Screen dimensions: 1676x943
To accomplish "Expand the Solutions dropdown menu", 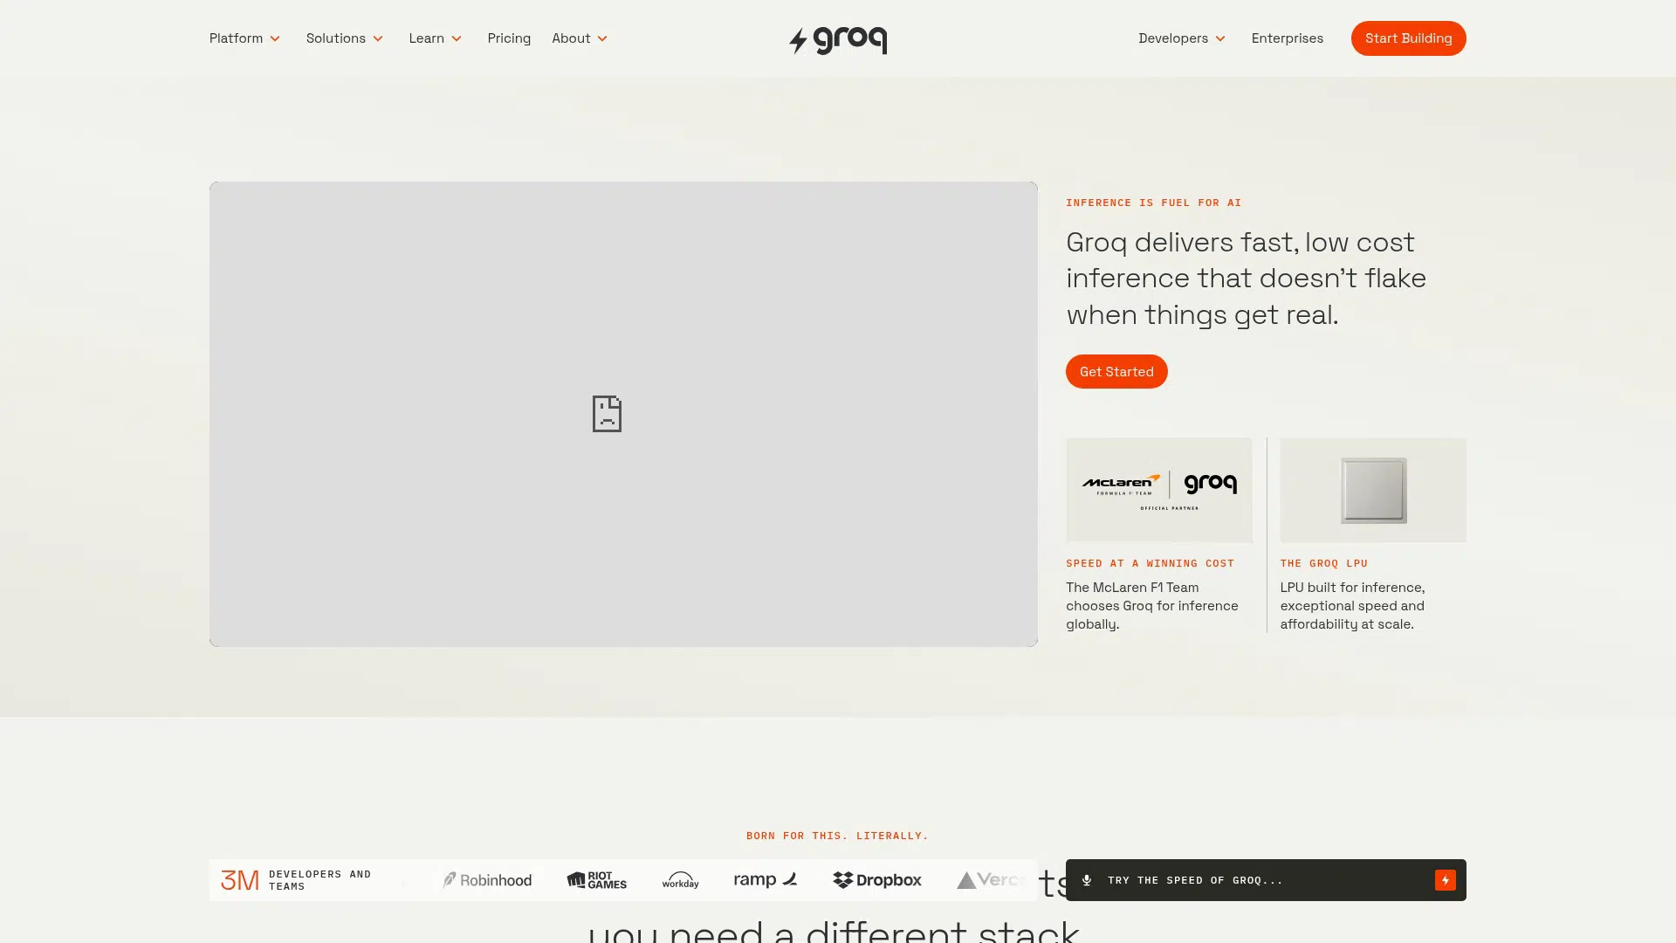I will 345,38.
